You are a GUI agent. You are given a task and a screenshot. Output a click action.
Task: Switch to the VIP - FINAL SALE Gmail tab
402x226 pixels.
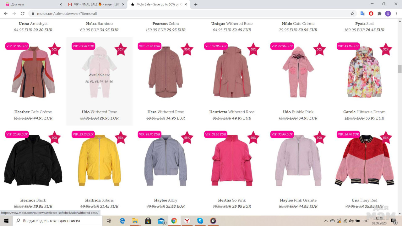click(96, 4)
